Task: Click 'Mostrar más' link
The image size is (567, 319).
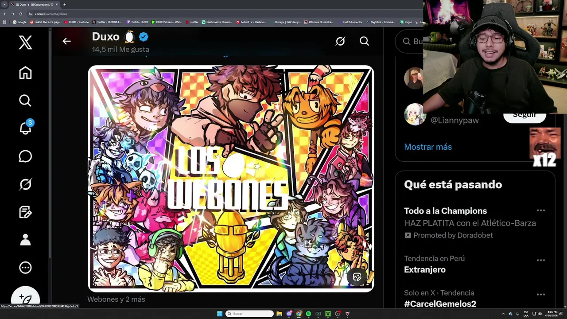Action: [x=428, y=147]
